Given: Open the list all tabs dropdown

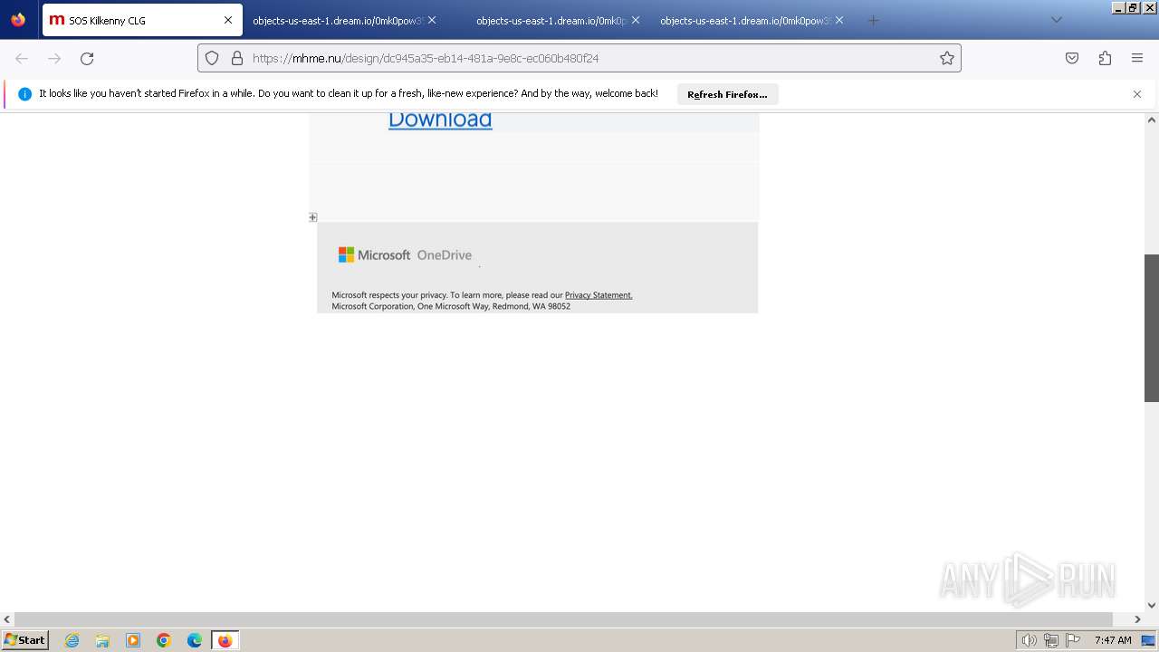Looking at the screenshot, I should [x=1056, y=20].
